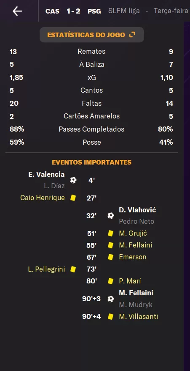This screenshot has width=190, height=371.
Task: Click expand icon beside Estatísticas do Jogo
Action: point(132,35)
